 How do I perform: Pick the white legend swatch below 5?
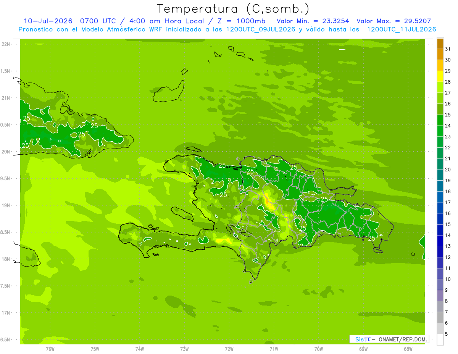click(440, 339)
